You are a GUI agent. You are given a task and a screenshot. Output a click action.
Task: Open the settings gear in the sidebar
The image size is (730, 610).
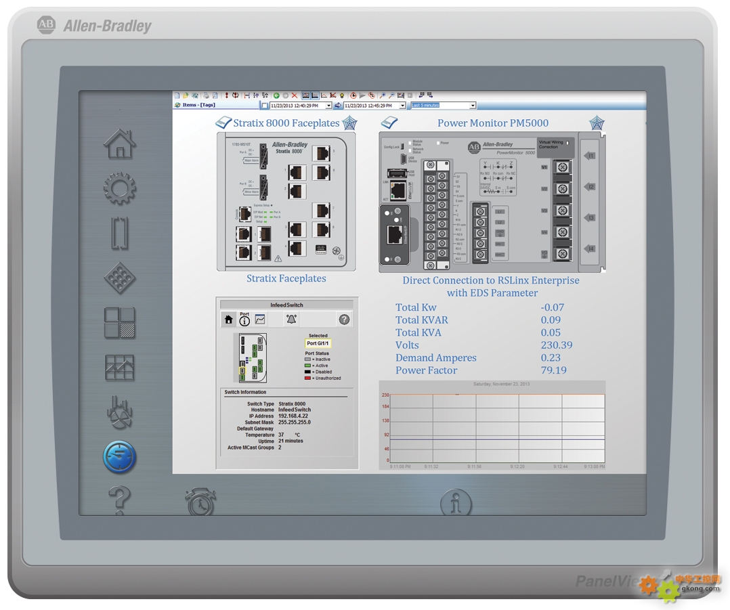click(120, 189)
